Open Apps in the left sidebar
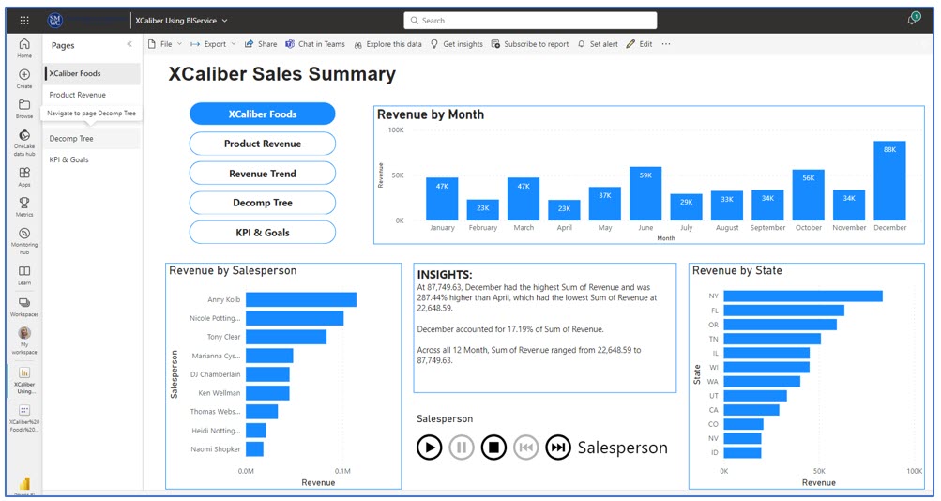This screenshot has width=941, height=501. pyautogui.click(x=24, y=177)
